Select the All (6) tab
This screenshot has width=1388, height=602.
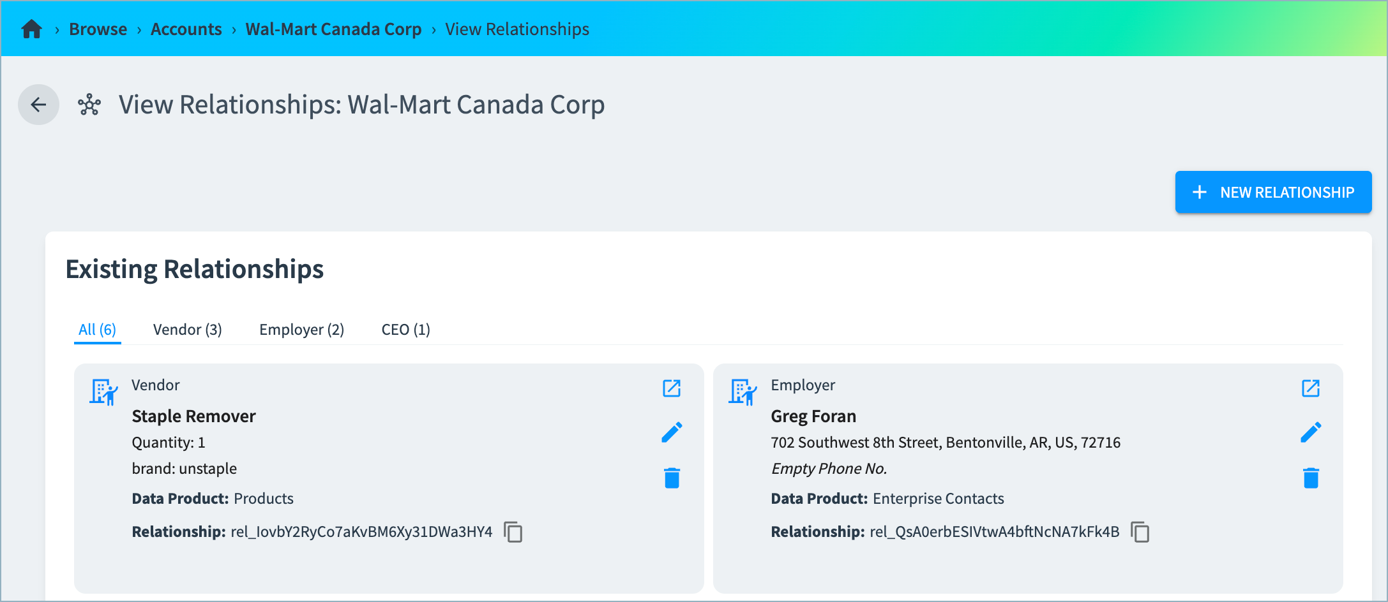[x=97, y=330]
